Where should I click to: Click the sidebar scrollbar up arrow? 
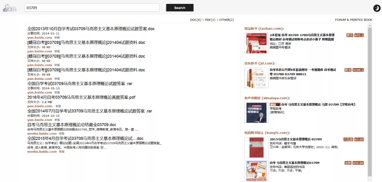coord(370,25)
